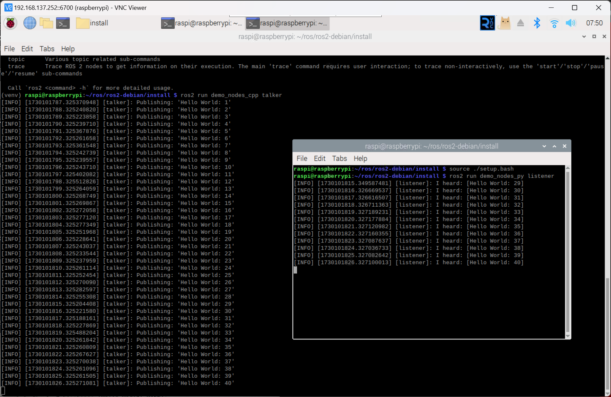Image resolution: width=611 pixels, height=397 pixels.
Task: Open the Bluetooth tray icon
Action: tap(536, 23)
